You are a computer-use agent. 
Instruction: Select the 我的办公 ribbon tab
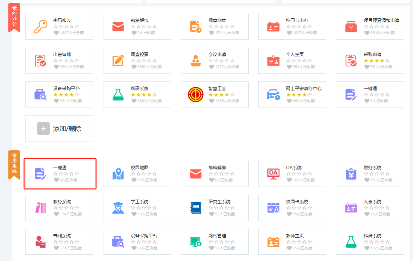click(x=14, y=17)
